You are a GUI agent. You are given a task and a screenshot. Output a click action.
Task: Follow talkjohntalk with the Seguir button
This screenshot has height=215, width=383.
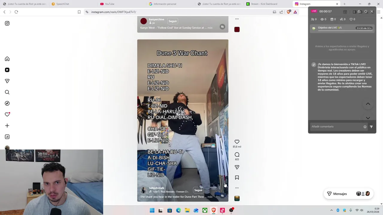click(x=198, y=190)
